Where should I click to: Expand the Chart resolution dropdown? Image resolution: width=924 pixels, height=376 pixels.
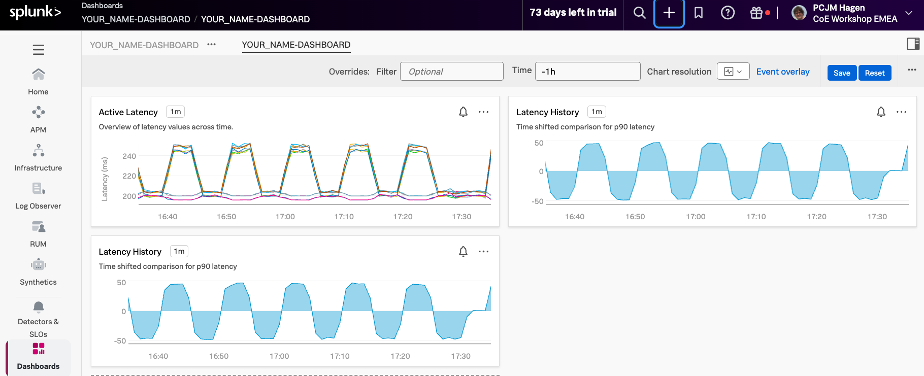tap(733, 72)
